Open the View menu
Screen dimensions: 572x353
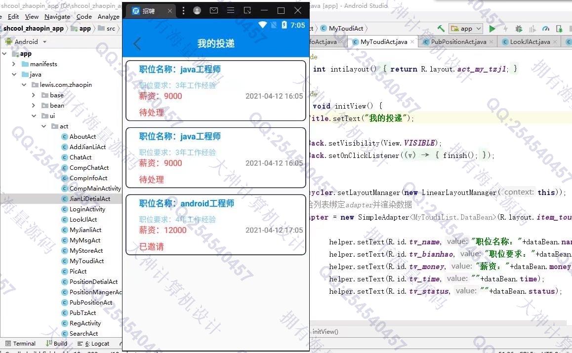pyautogui.click(x=32, y=16)
